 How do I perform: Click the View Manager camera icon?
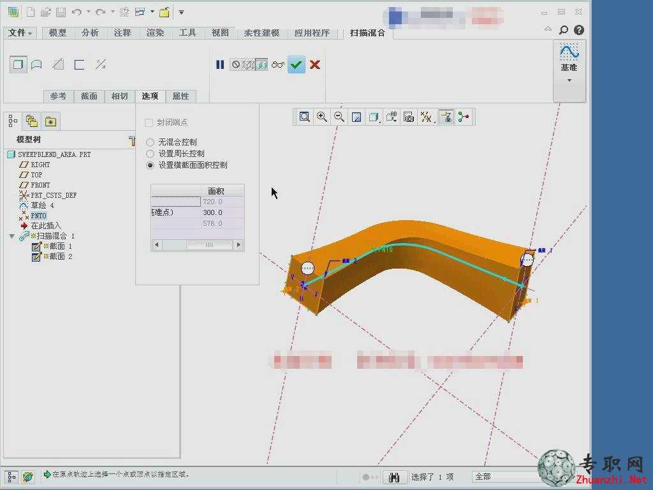tap(409, 117)
